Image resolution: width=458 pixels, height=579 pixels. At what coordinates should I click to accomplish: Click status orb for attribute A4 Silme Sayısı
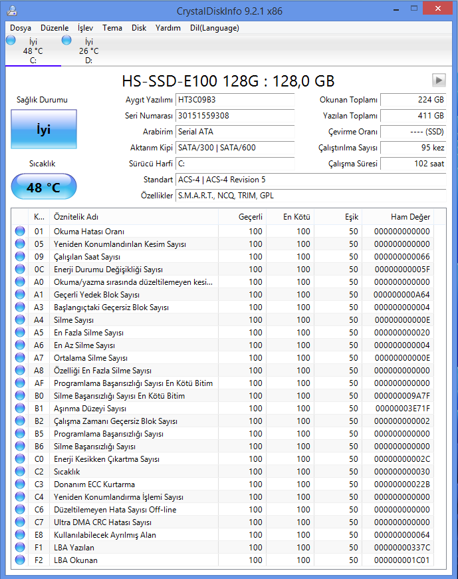pyautogui.click(x=20, y=319)
